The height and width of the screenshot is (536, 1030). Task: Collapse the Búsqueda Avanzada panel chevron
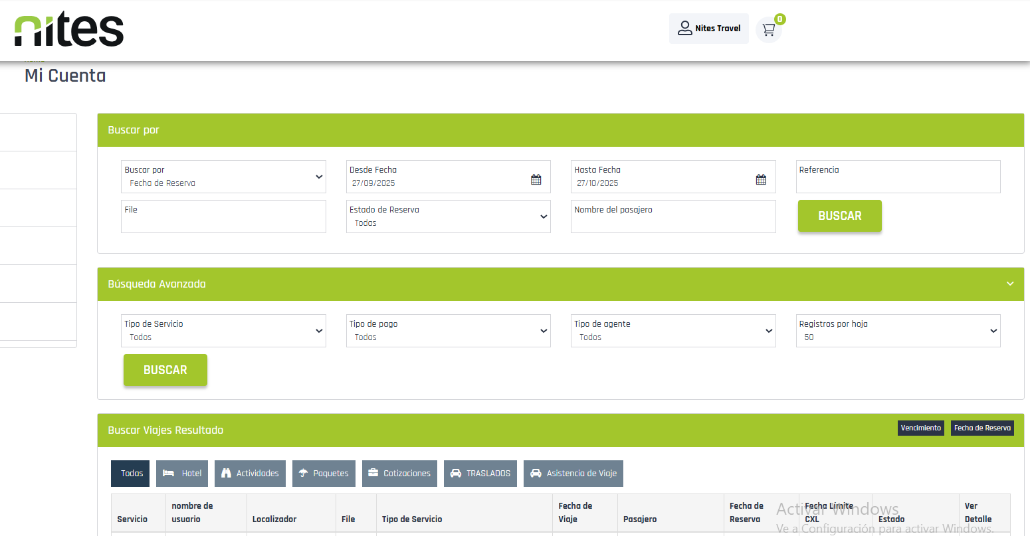(1010, 284)
